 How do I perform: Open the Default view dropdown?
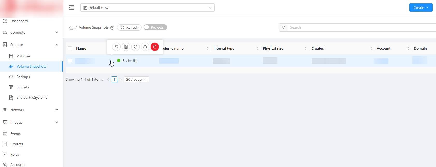coord(147,7)
